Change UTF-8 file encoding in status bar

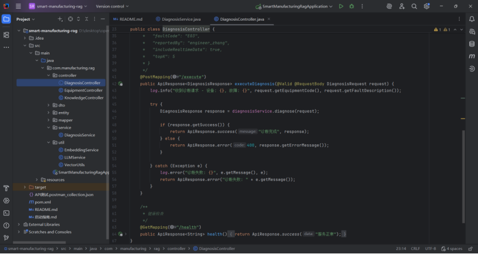point(430,248)
